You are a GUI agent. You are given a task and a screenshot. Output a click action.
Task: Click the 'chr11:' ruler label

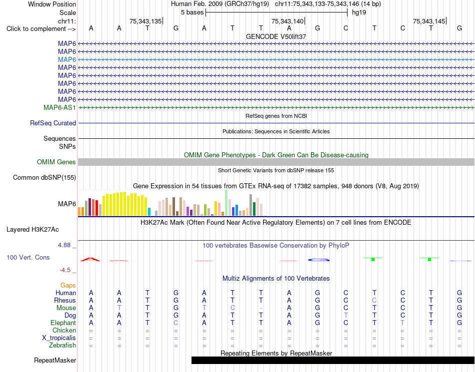click(67, 21)
